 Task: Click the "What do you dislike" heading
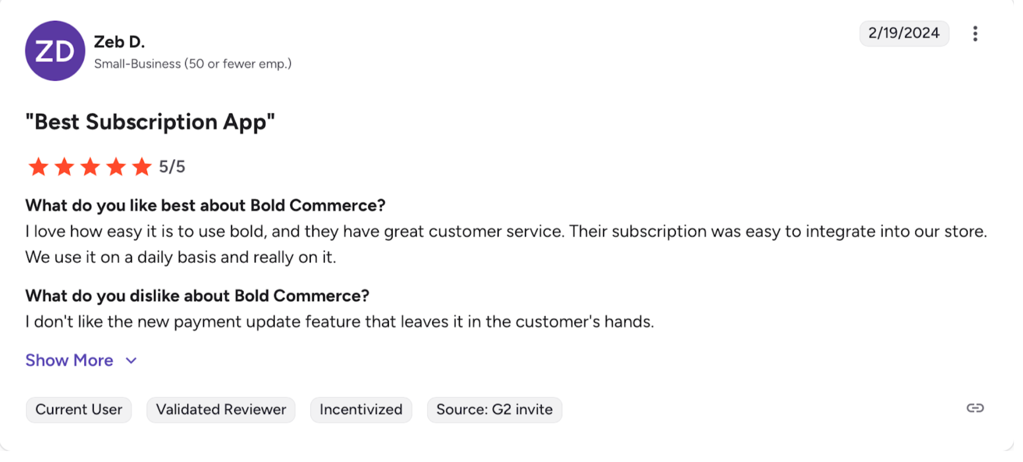[x=197, y=296]
